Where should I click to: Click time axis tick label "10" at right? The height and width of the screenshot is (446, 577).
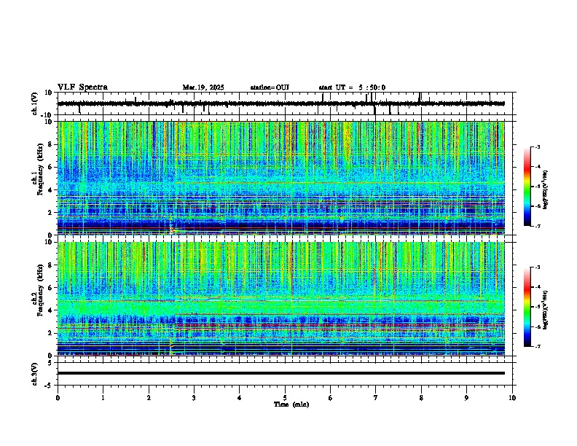coord(512,398)
